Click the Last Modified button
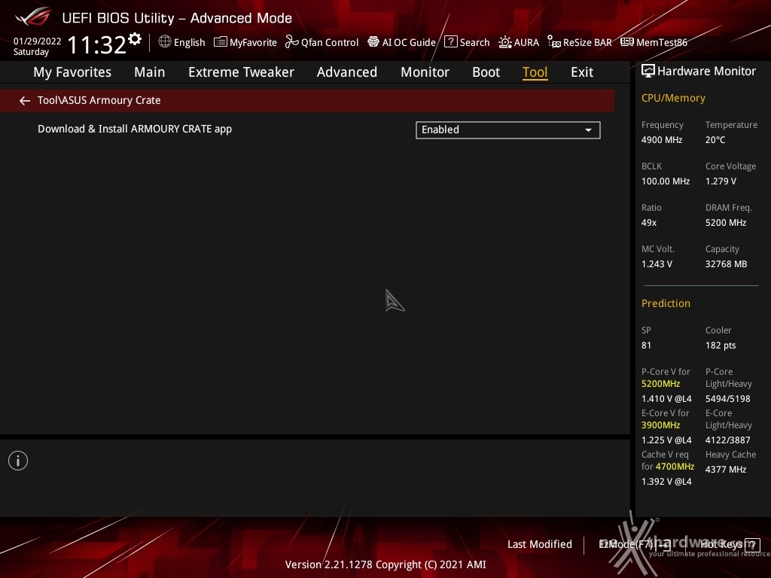Screen dimensions: 771x578 pos(539,545)
